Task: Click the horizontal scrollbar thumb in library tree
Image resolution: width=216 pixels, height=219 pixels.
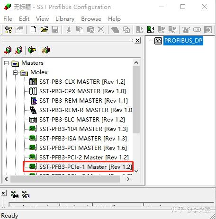Action: (65, 179)
